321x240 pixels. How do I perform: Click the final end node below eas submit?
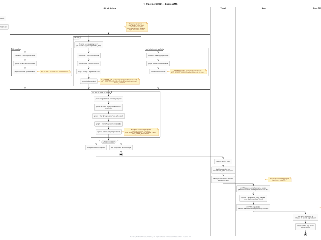click(x=305, y=234)
